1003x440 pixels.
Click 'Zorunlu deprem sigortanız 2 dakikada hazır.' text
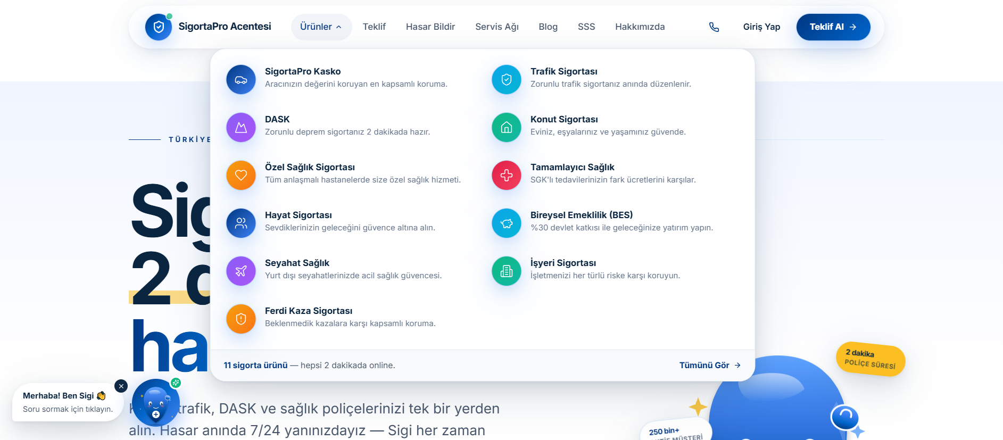pos(347,132)
